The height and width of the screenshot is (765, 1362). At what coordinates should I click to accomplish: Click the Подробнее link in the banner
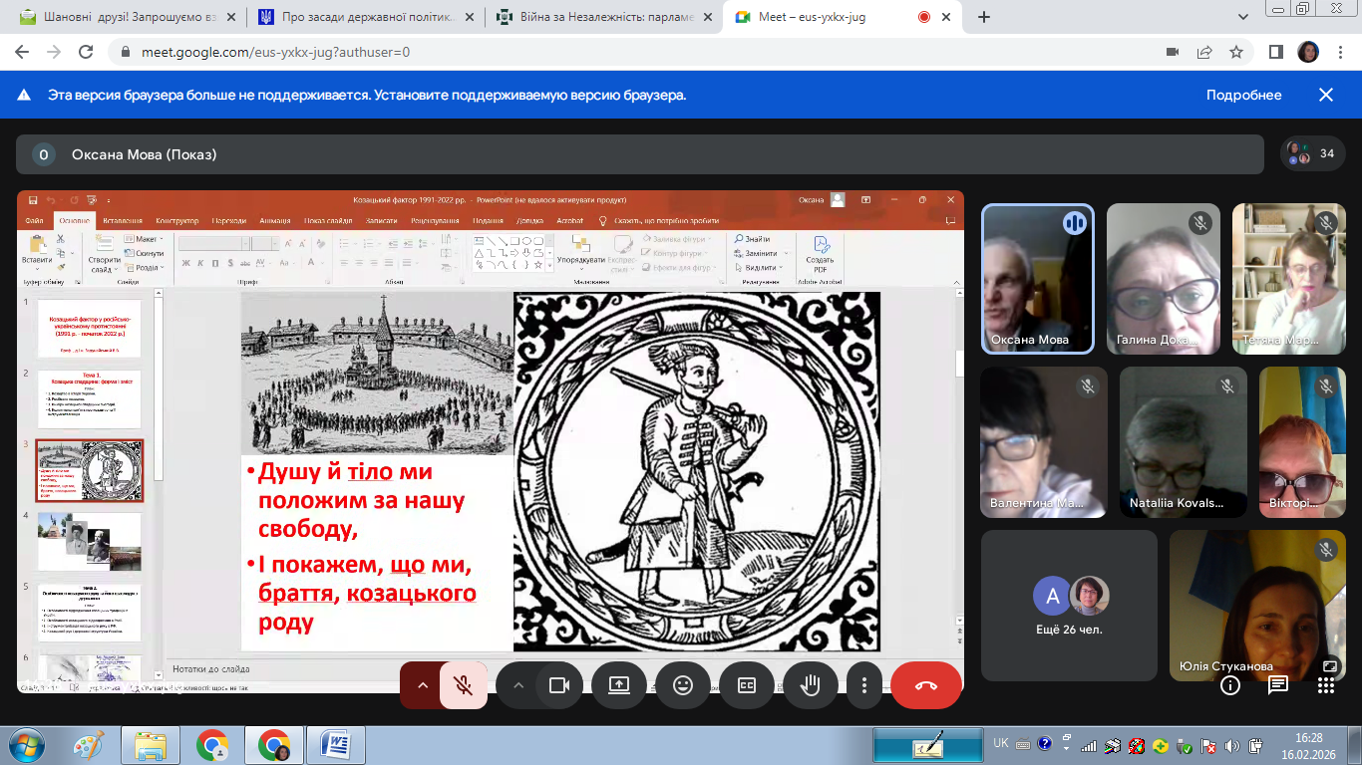coord(1243,96)
